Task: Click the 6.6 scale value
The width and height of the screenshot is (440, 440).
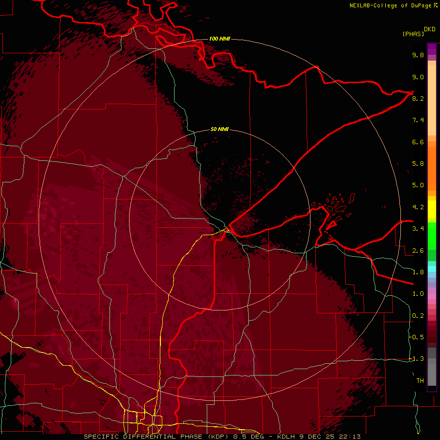Action: tap(418, 142)
